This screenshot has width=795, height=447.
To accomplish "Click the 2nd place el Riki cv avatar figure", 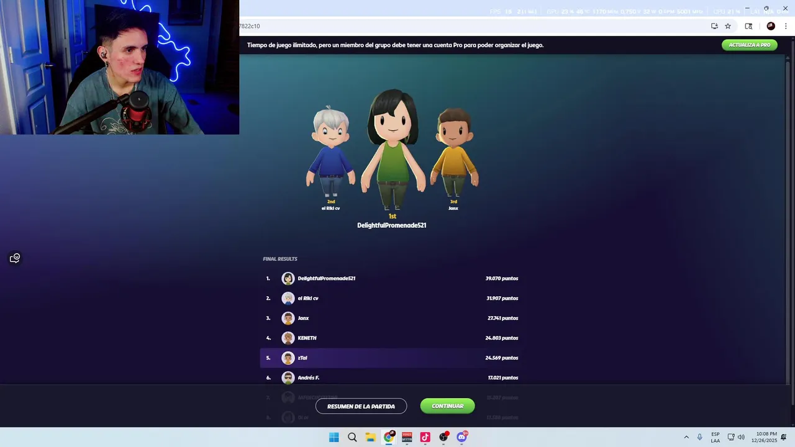I will [x=330, y=151].
